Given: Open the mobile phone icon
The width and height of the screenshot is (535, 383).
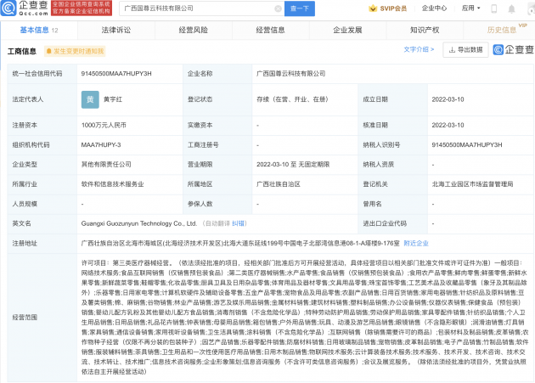Looking at the screenshot, I should [493, 8].
